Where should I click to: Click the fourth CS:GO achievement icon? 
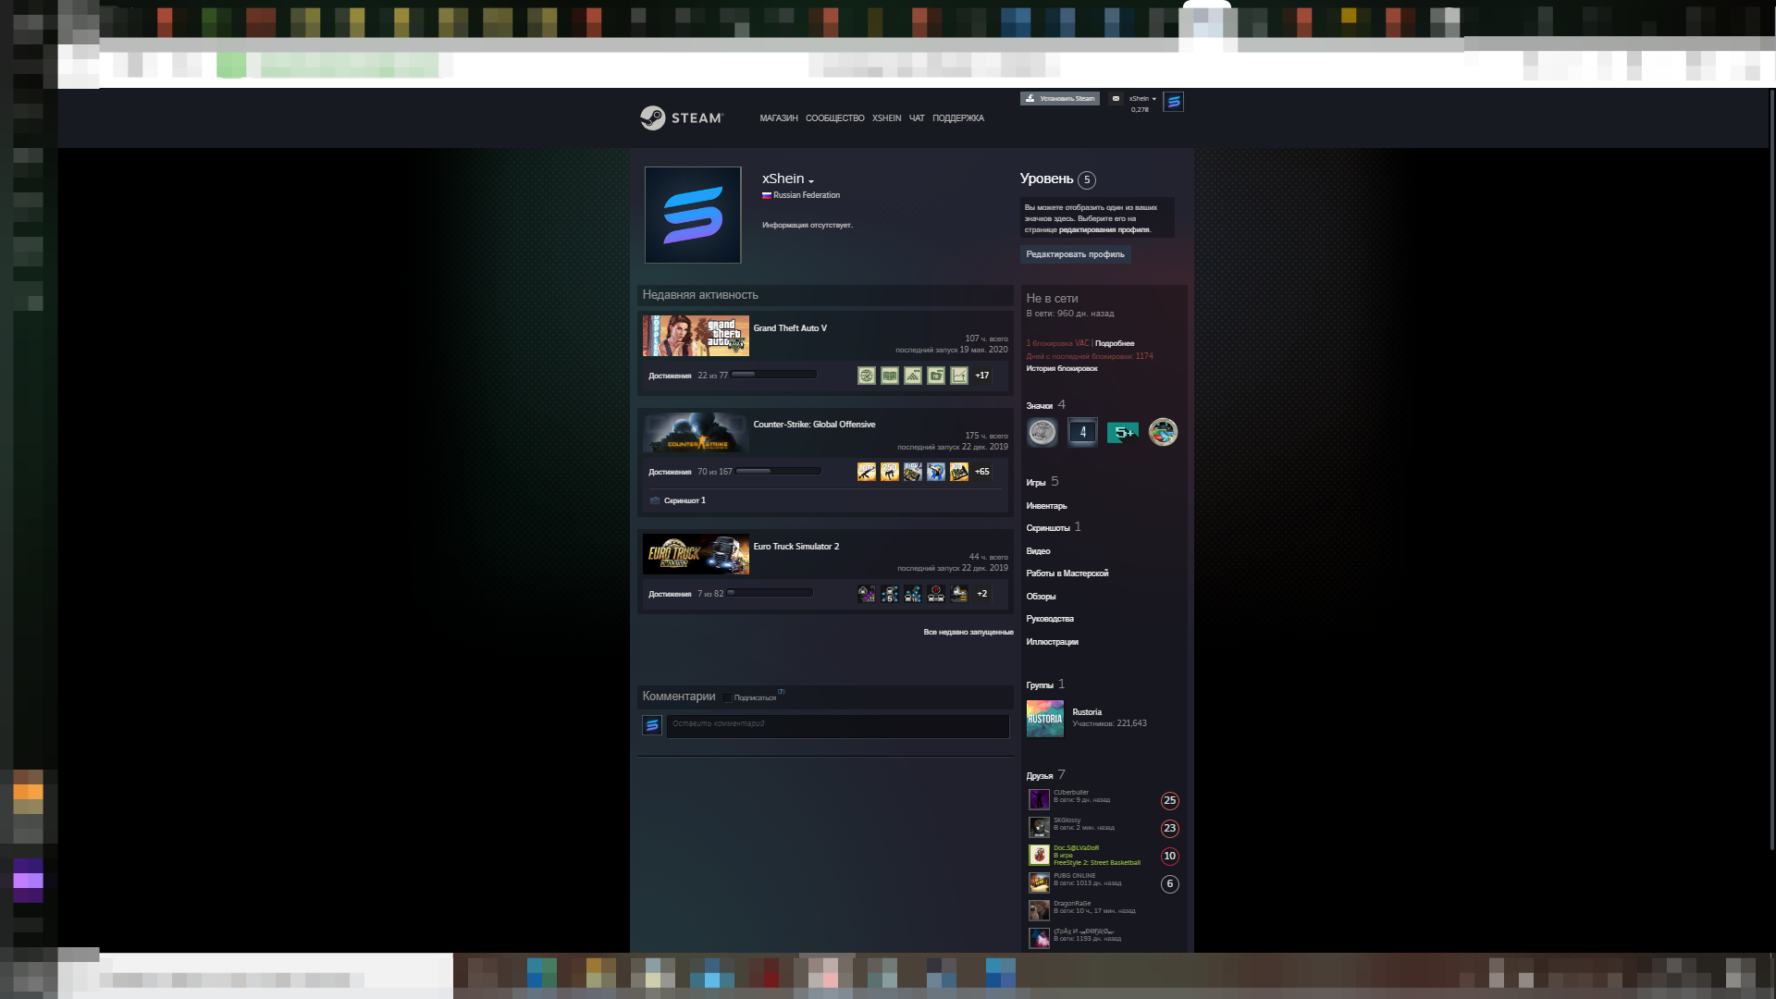click(x=935, y=472)
